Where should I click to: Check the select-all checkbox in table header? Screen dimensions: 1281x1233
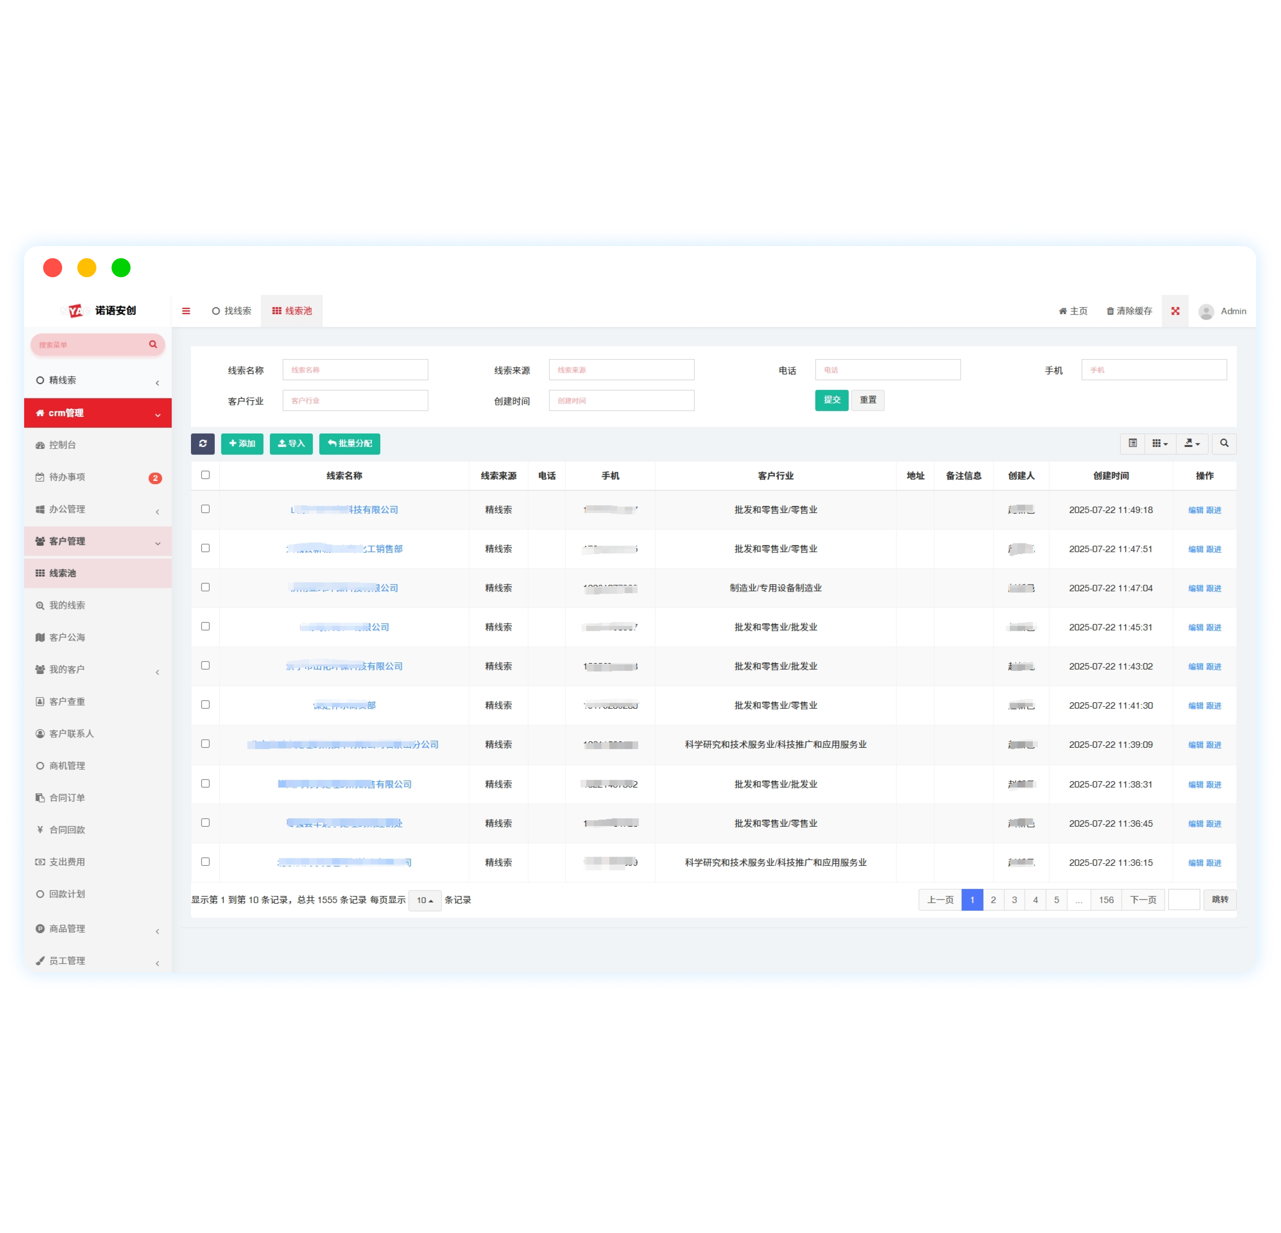click(x=205, y=475)
